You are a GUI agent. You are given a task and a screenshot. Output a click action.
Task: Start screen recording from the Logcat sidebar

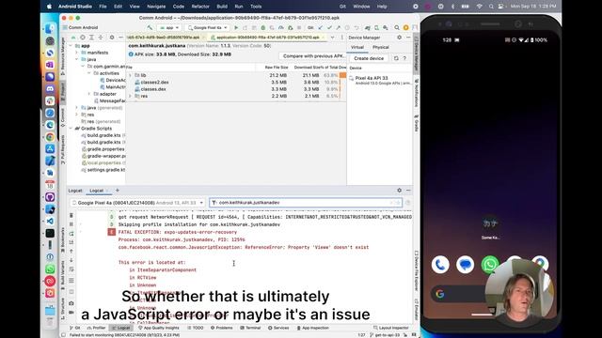point(71,313)
